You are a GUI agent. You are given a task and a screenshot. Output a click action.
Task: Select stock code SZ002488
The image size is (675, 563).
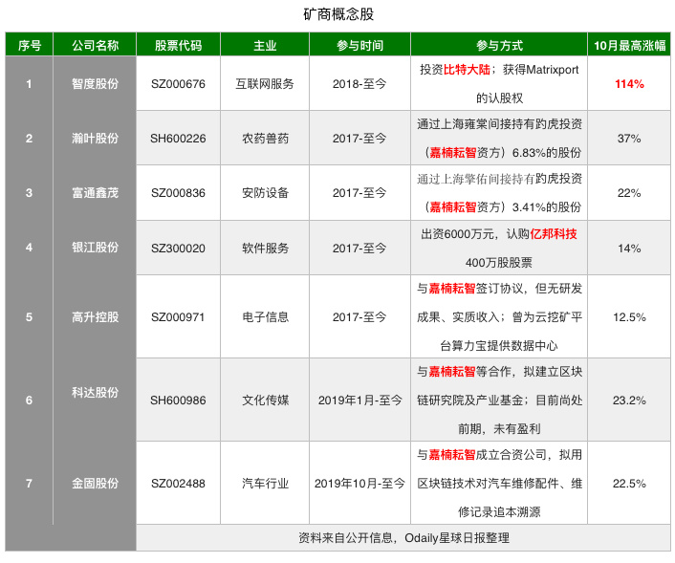178,483
